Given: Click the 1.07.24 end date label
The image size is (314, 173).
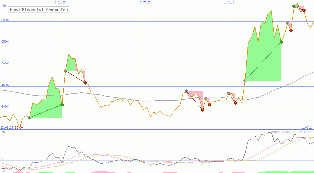Looking at the screenshot, I should pyautogui.click(x=307, y=127).
